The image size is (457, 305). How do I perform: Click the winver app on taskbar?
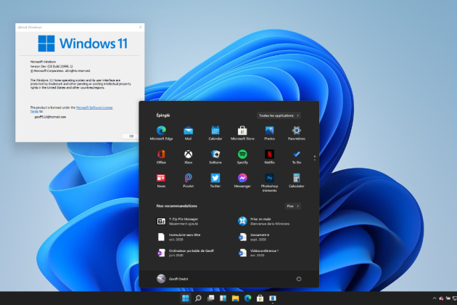pyautogui.click(x=273, y=298)
